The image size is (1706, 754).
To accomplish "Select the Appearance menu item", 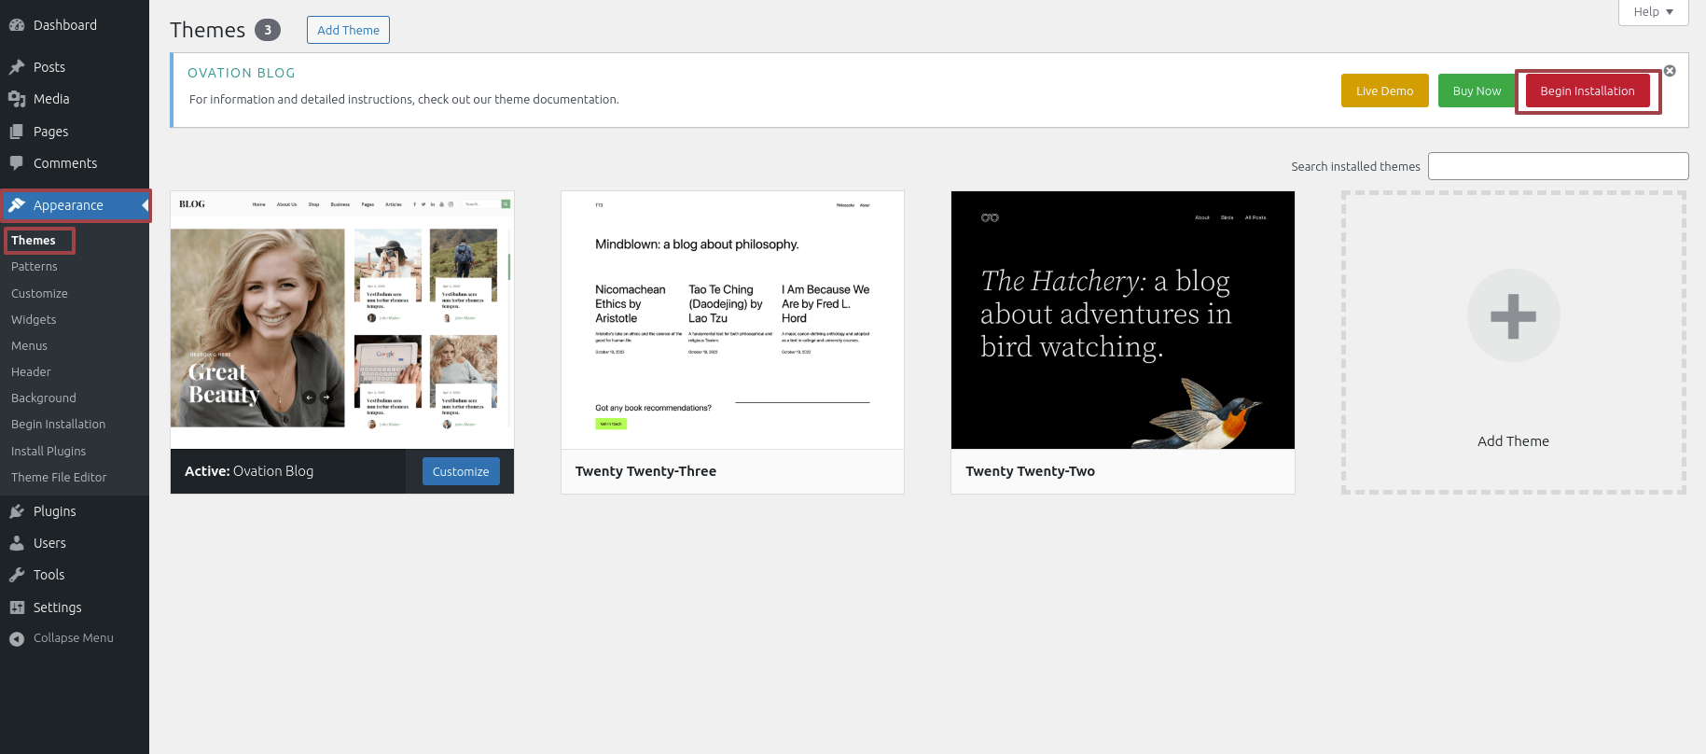I will point(75,205).
